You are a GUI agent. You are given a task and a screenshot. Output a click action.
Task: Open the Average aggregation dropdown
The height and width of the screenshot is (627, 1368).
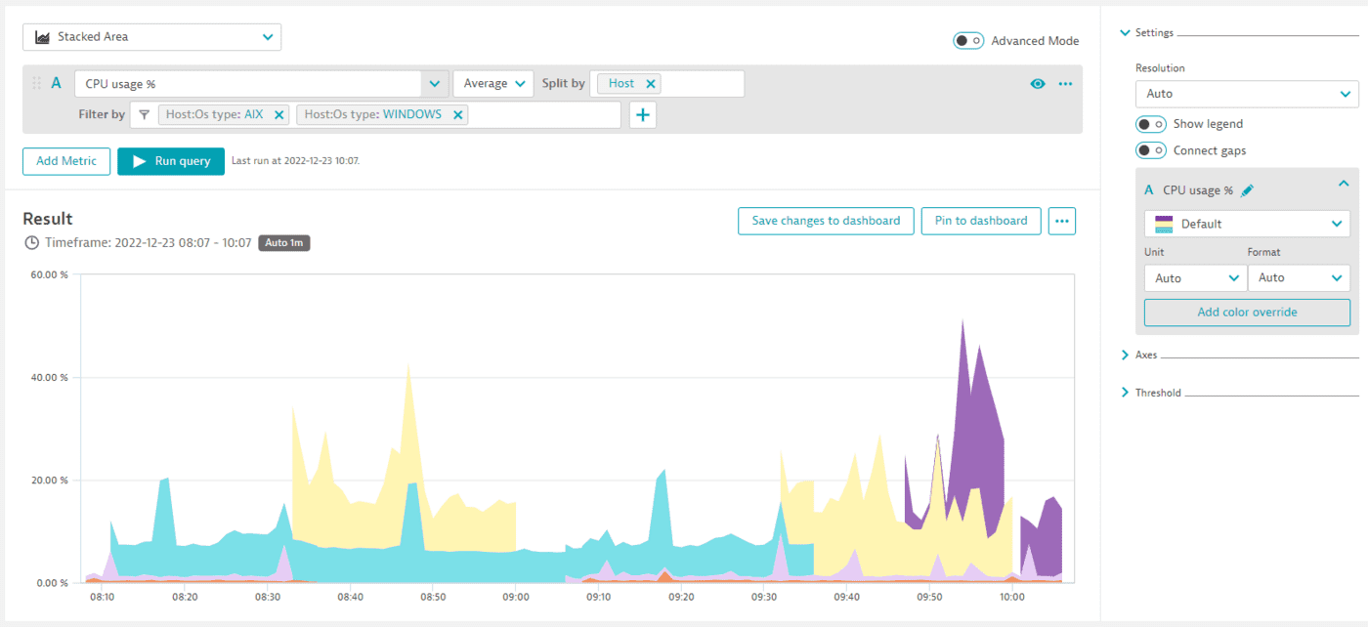pos(492,83)
